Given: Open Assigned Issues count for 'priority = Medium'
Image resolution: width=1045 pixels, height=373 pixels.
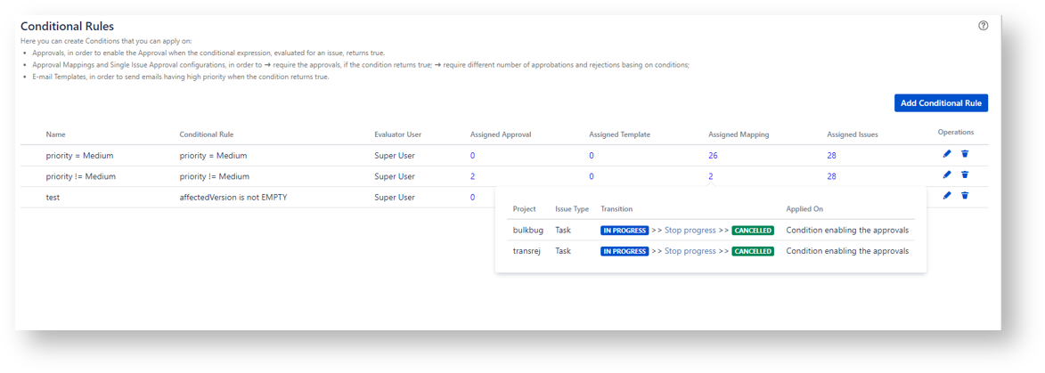Looking at the screenshot, I should [831, 156].
